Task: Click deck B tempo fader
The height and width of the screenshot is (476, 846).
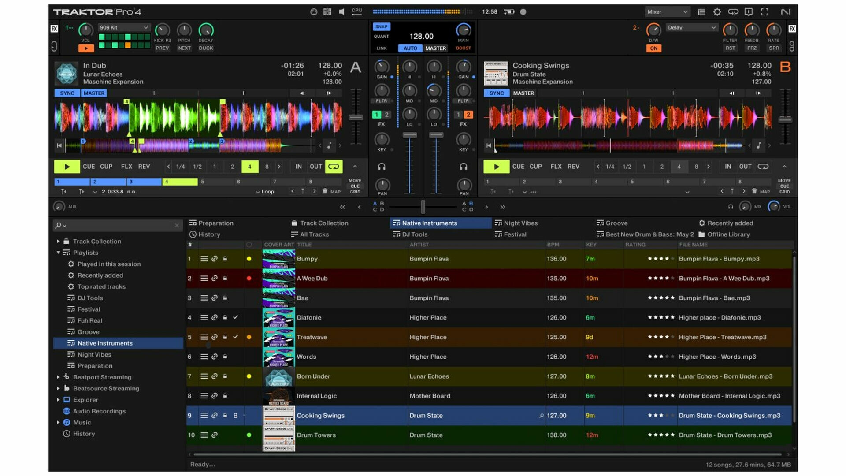Action: tap(785, 119)
